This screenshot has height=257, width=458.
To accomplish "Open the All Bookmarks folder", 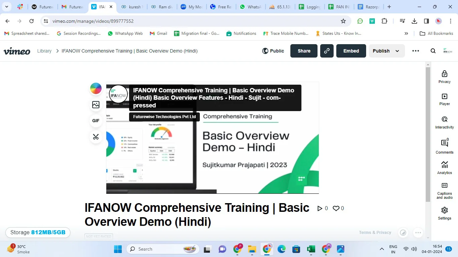I will (x=437, y=33).
